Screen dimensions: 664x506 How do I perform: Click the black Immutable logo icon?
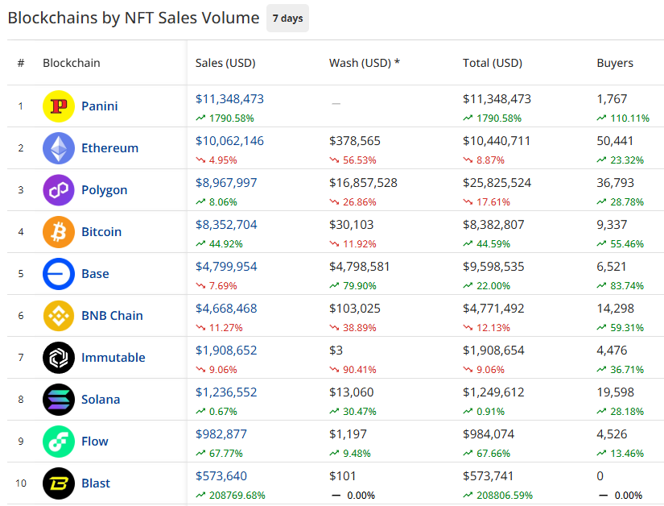59,358
